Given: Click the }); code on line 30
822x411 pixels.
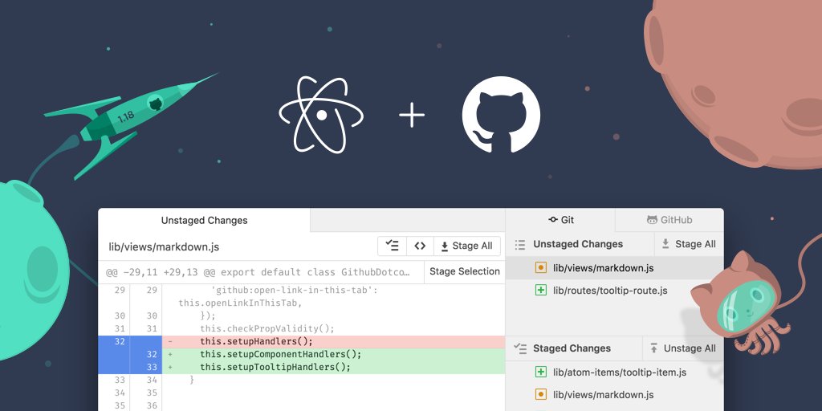Looking at the screenshot, I should tap(208, 315).
